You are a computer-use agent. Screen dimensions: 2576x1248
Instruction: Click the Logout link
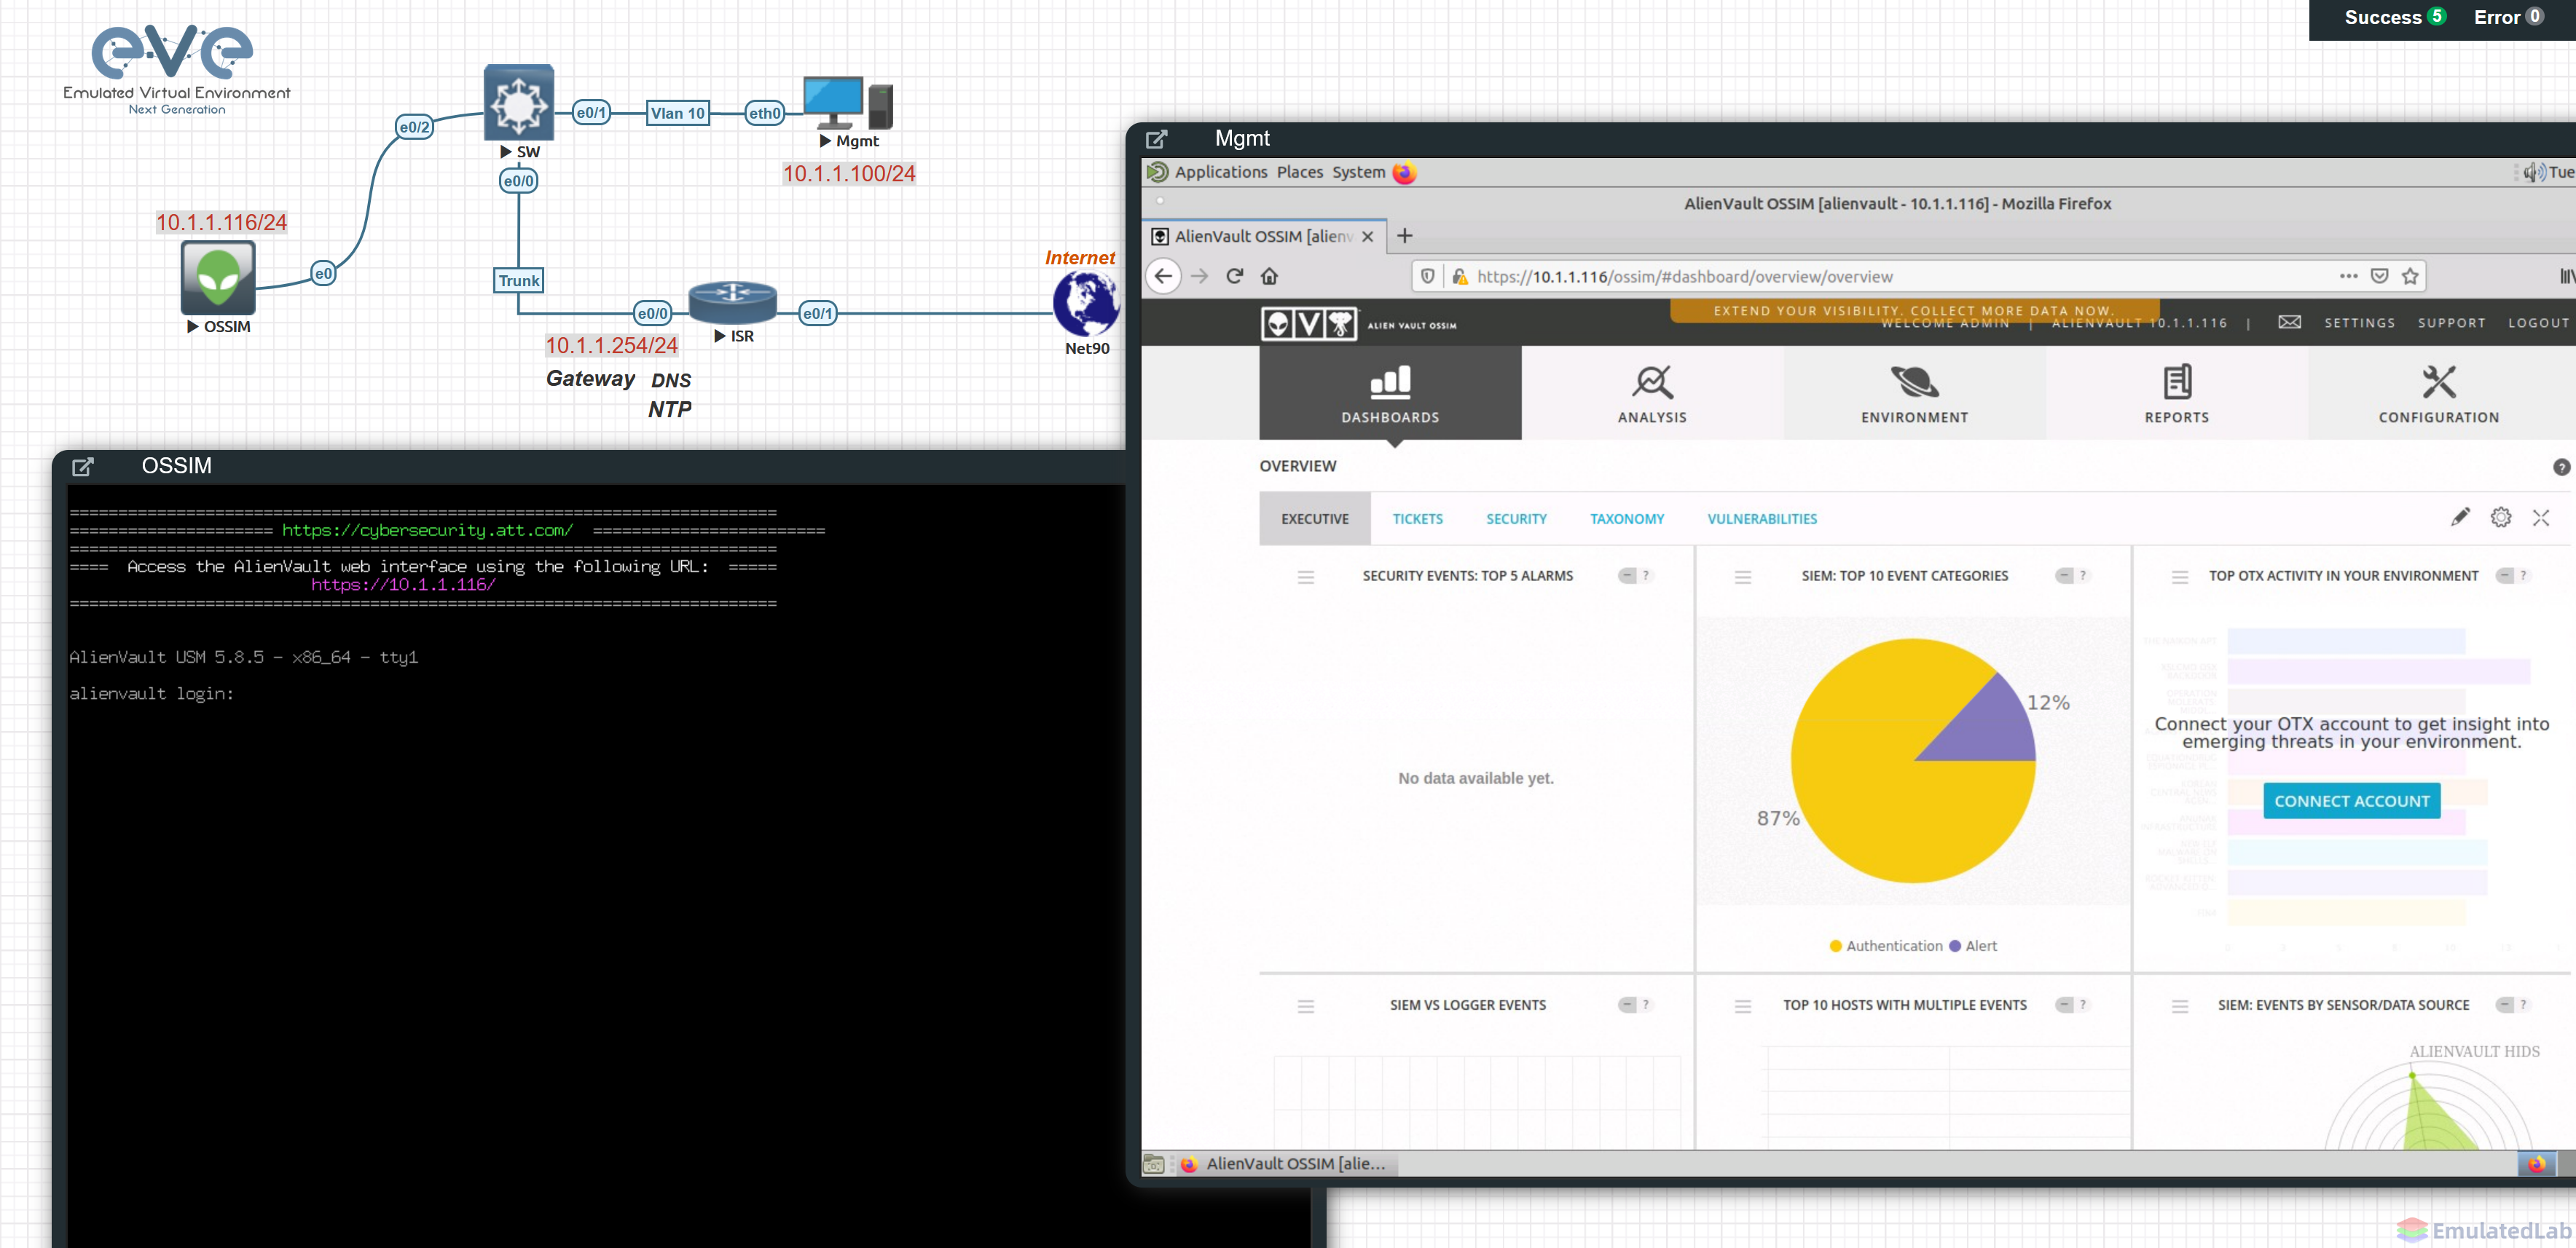pyautogui.click(x=2538, y=323)
